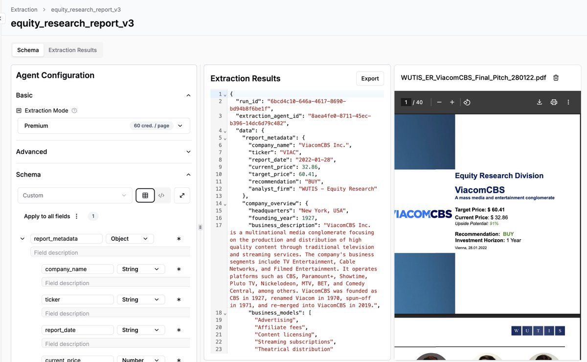Switch schema to code view

click(161, 195)
